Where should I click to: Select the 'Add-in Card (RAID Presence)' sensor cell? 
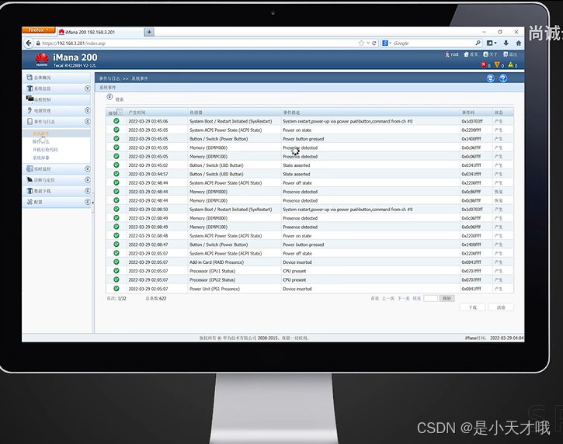pos(217,262)
